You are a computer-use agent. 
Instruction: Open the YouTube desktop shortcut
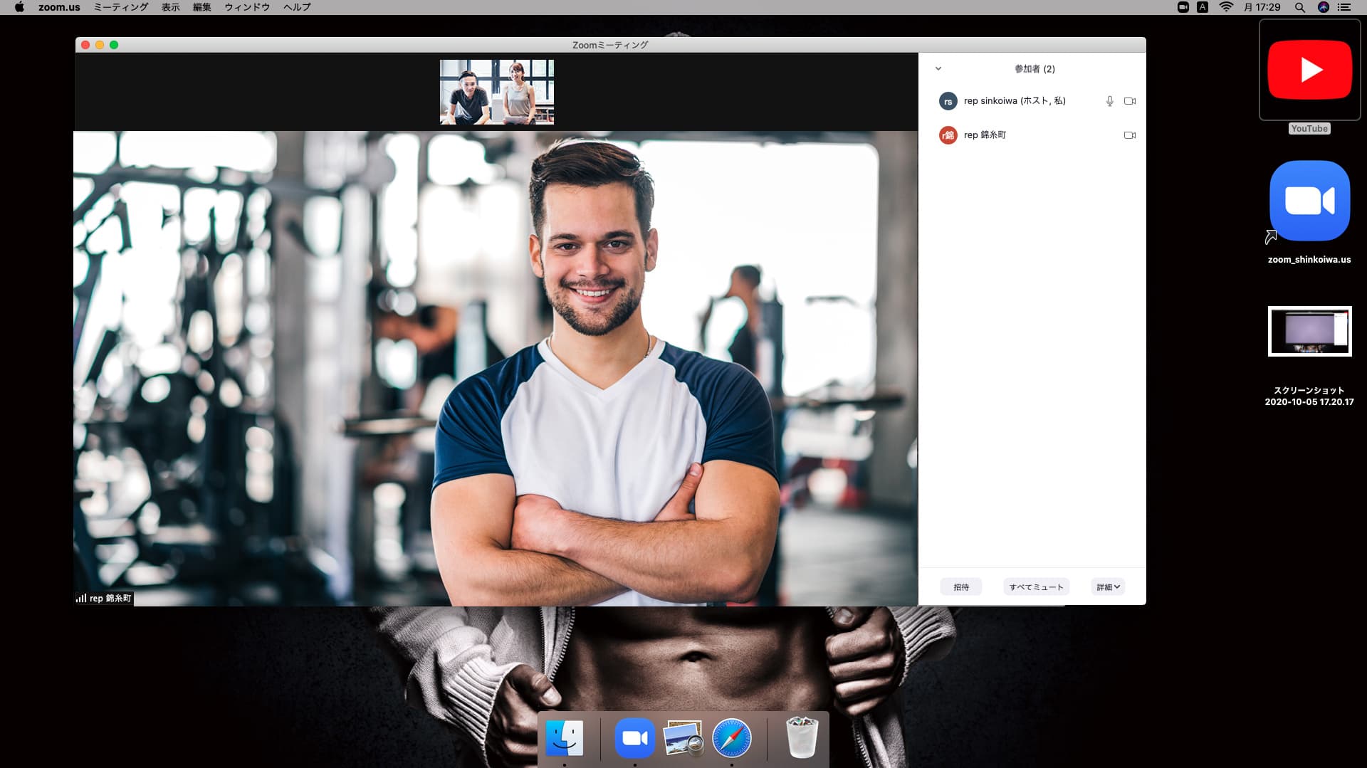pos(1309,77)
